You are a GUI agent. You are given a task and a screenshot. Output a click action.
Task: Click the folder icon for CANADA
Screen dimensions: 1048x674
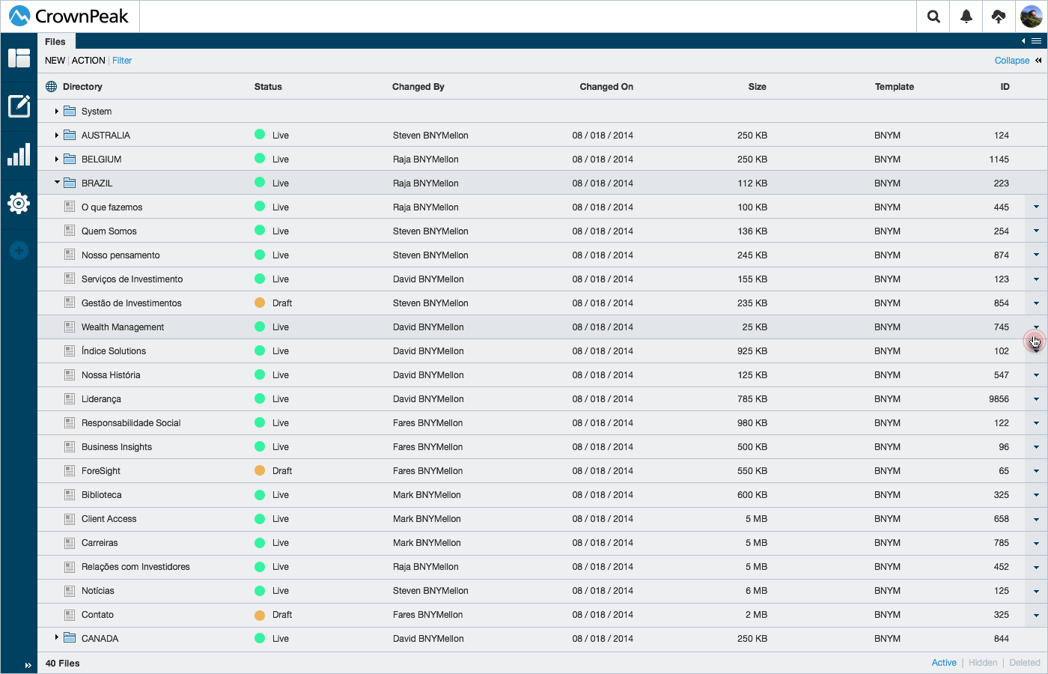click(70, 637)
